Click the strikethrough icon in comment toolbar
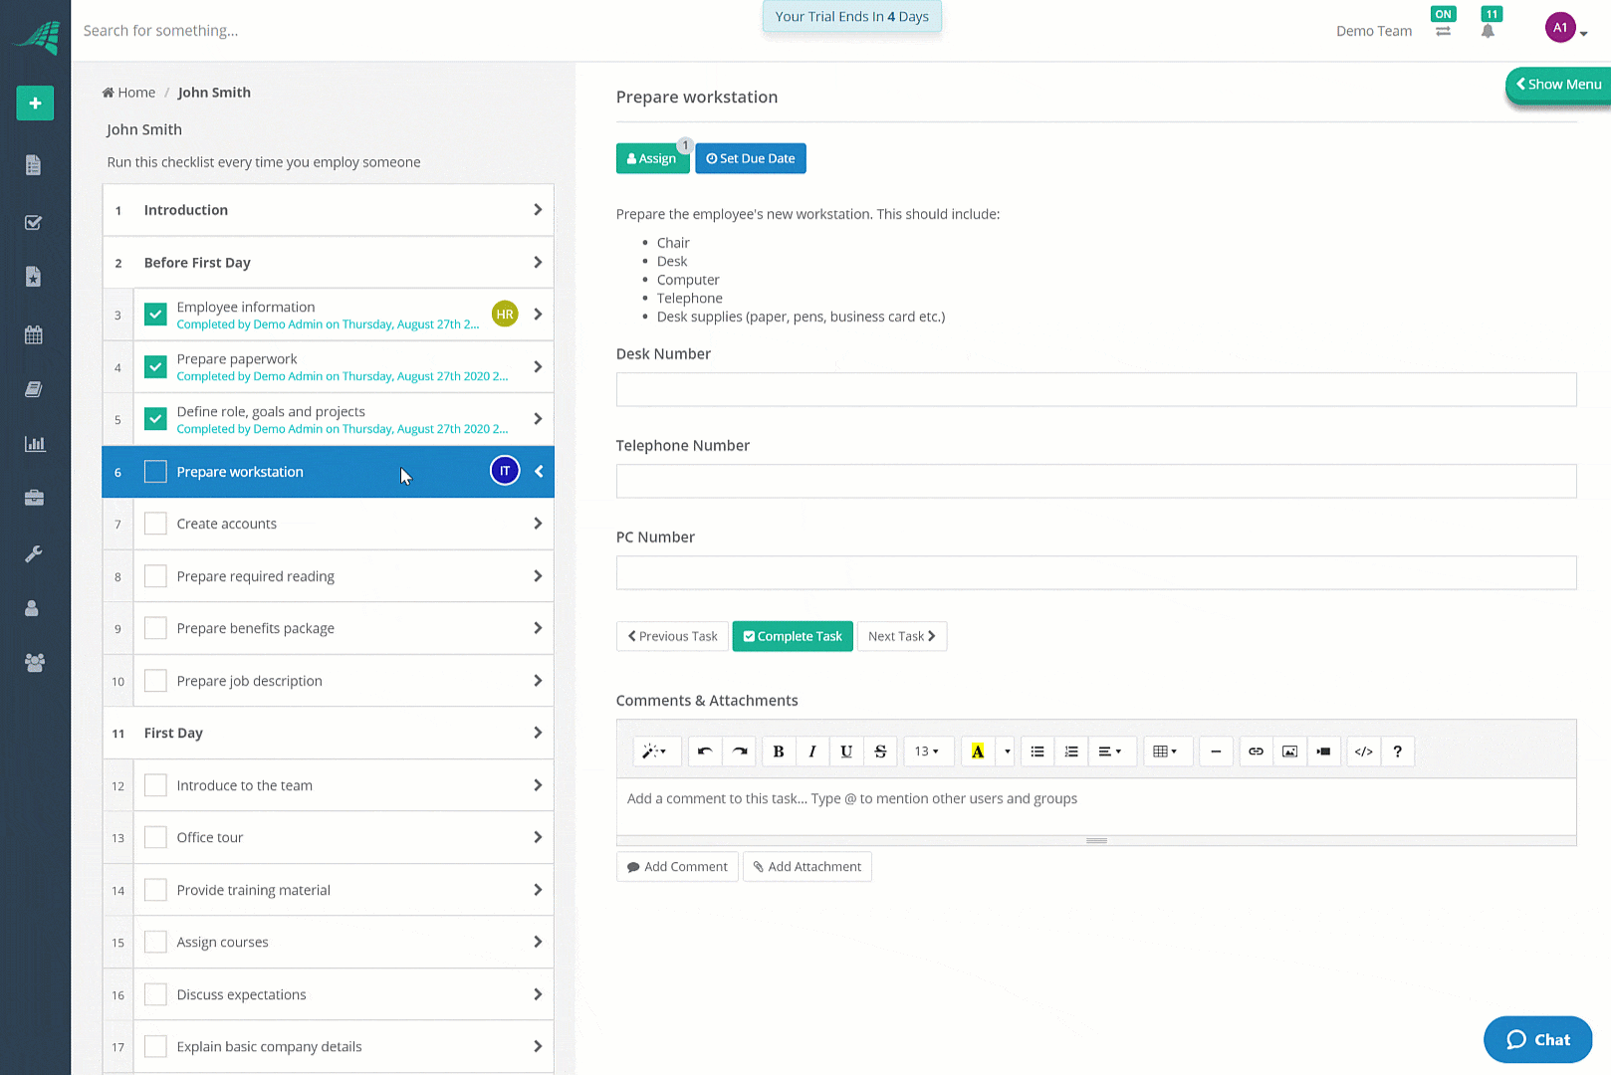 click(x=880, y=752)
